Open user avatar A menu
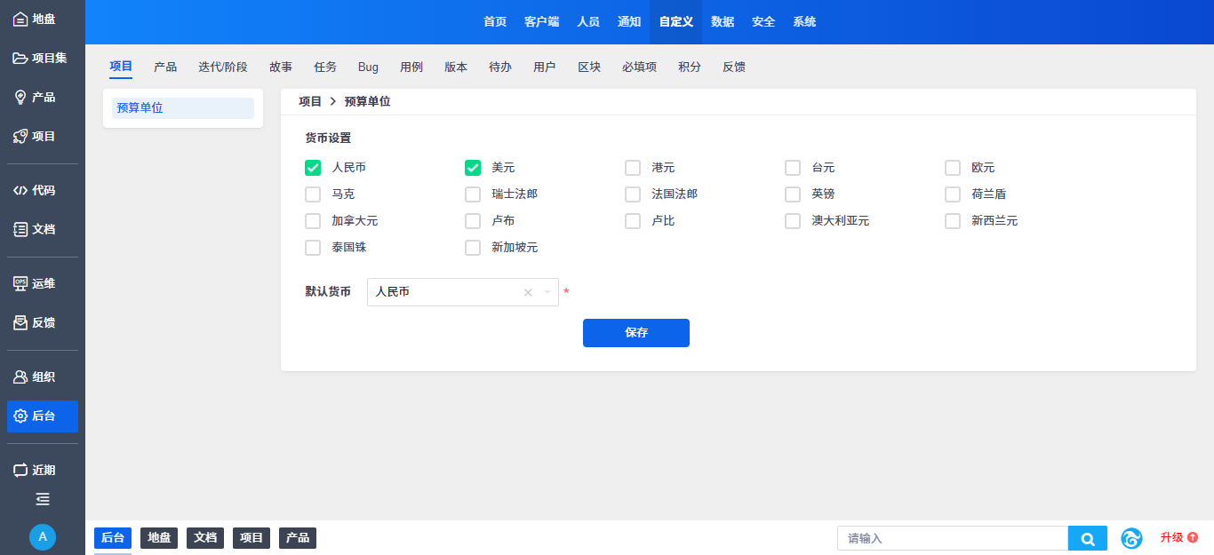 [x=43, y=536]
